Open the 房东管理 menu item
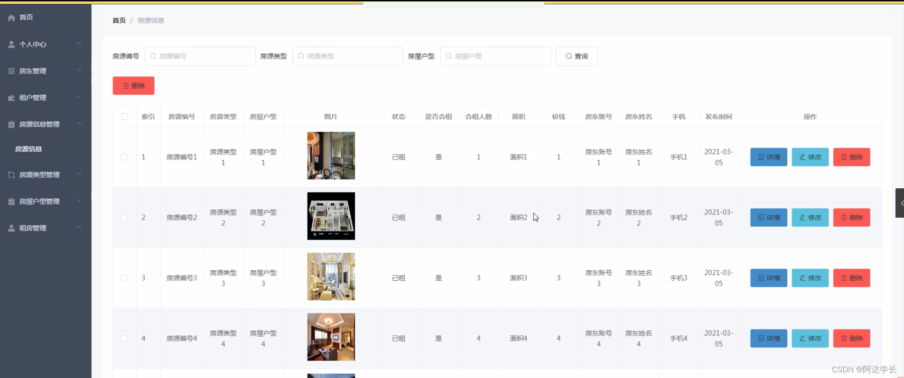This screenshot has width=904, height=378. click(46, 71)
